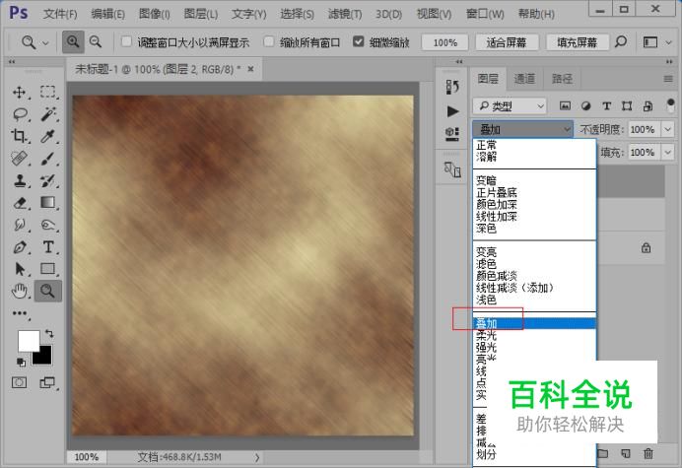Choose 正片叠底 blend mode
This screenshot has width=682, height=468.
click(x=497, y=192)
